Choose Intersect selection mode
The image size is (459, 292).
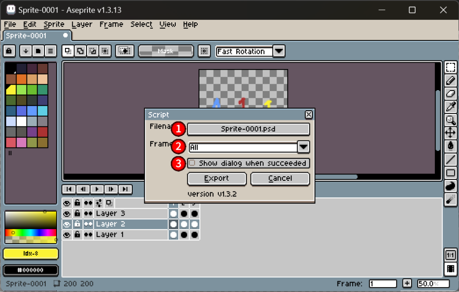coord(105,51)
